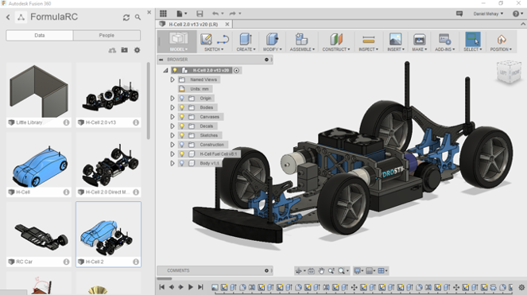
Task: Open the Display Settings monitor icon
Action: [358, 271]
